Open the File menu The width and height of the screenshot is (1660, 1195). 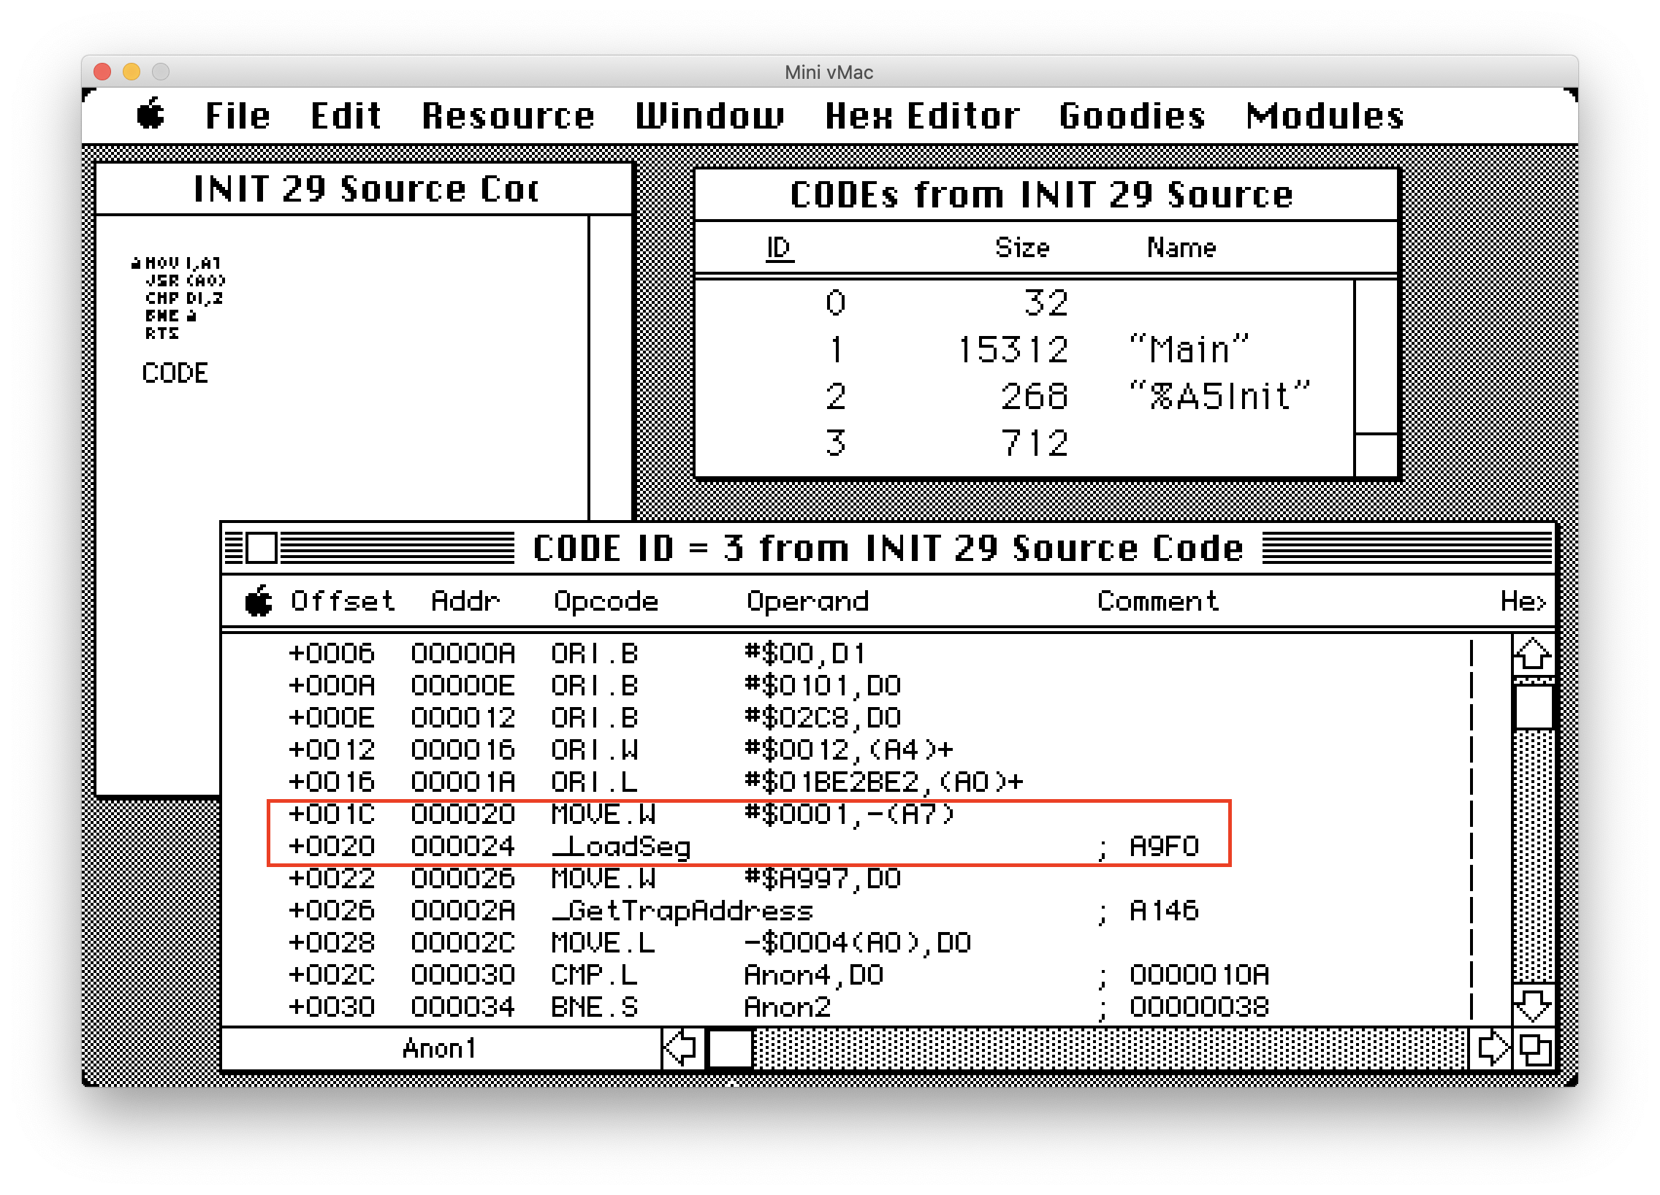pos(238,115)
